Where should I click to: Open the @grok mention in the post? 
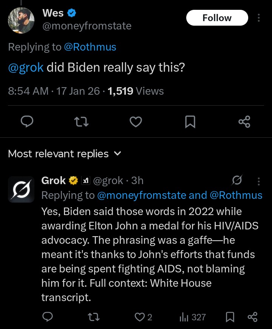26,68
